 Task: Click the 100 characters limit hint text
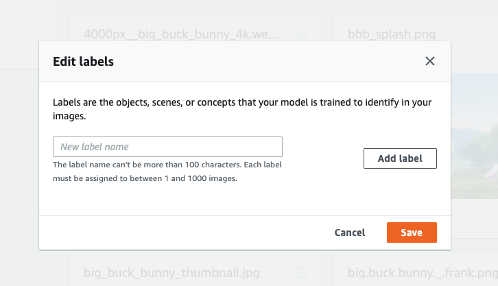click(x=167, y=171)
